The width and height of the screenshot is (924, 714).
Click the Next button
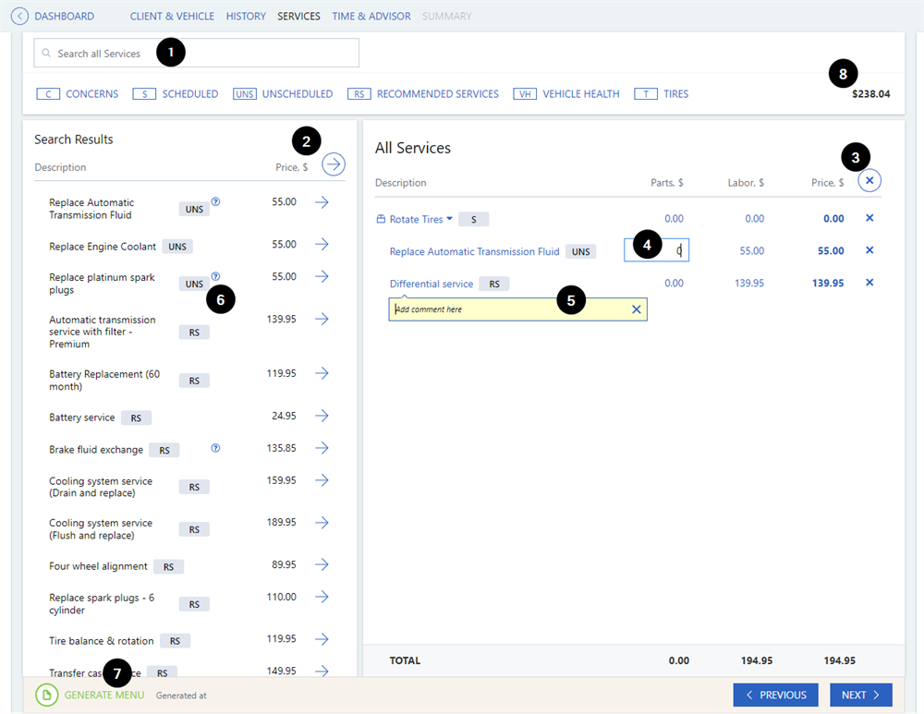tap(860, 695)
